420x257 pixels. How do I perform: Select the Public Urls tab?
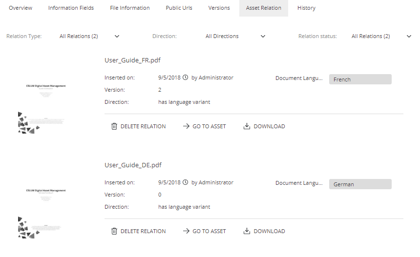179,8
